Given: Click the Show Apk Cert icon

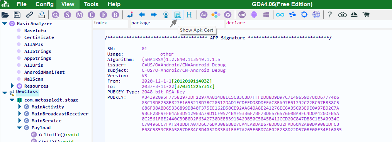Looking at the screenshot, I should (178, 15).
